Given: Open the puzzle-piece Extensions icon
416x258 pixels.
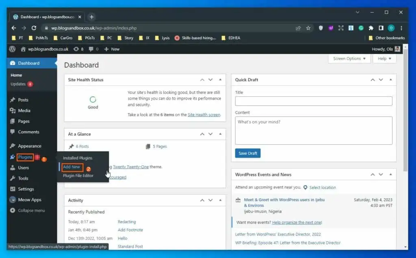Looking at the screenshot, I should (x=371, y=28).
